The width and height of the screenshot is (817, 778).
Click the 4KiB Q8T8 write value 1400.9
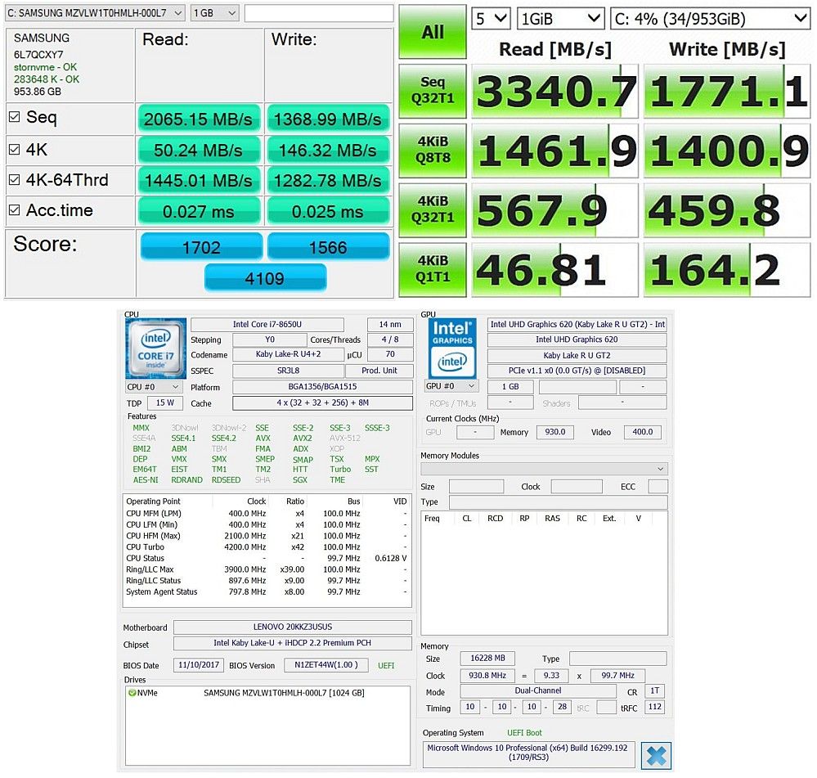pyautogui.click(x=727, y=151)
